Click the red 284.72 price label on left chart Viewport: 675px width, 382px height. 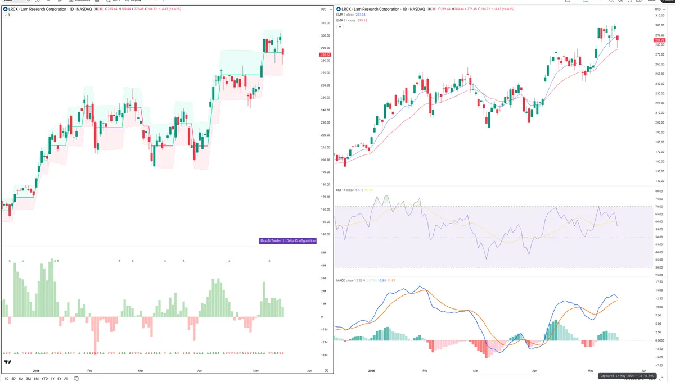tap(325, 54)
